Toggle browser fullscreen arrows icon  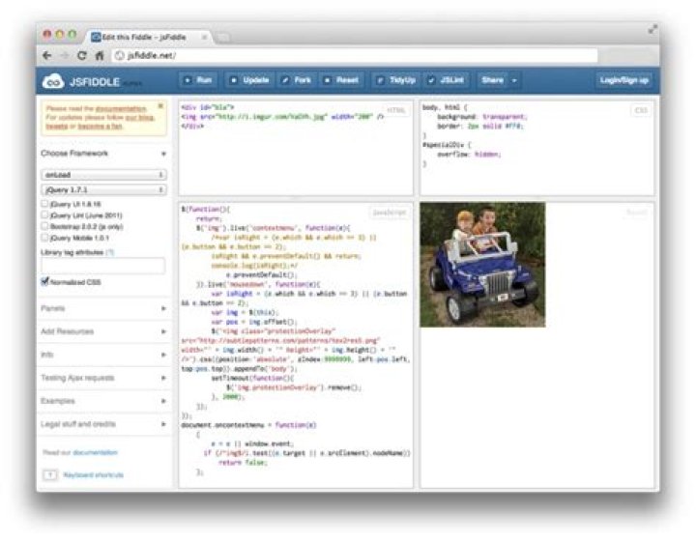click(652, 30)
